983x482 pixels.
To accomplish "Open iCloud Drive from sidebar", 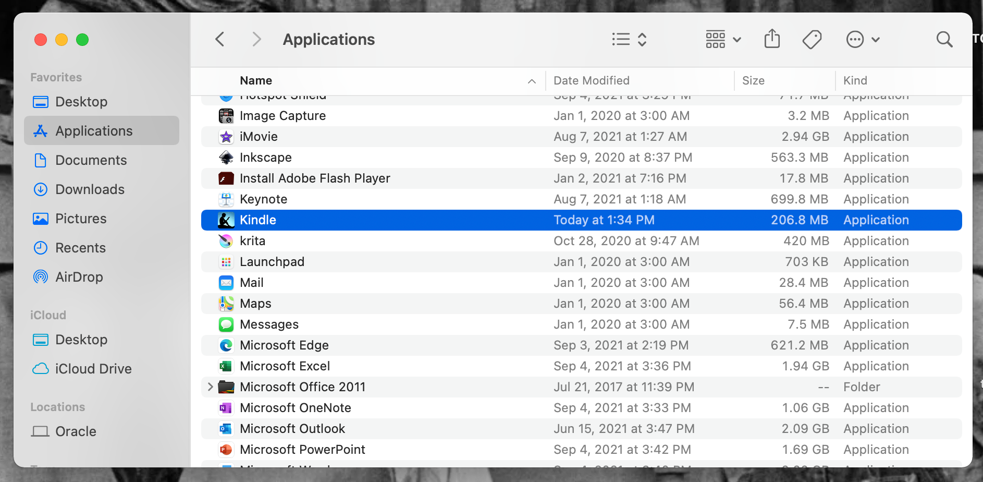I will coord(93,369).
